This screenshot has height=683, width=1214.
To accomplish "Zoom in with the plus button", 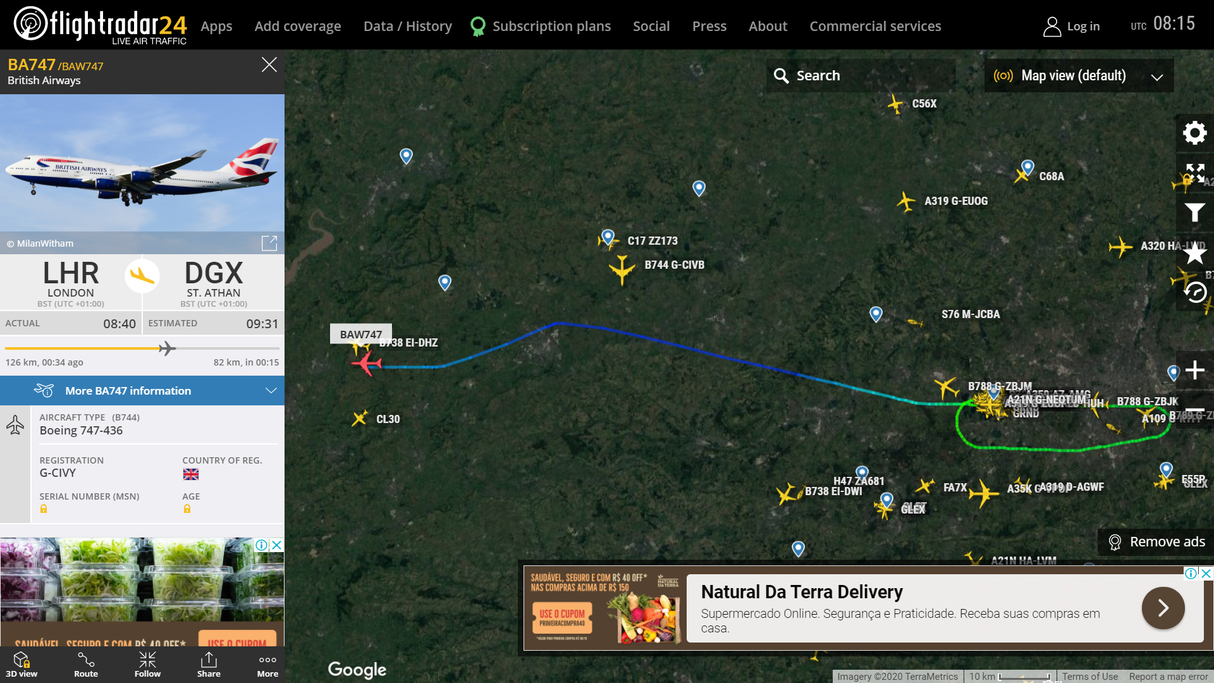I will [x=1194, y=370].
